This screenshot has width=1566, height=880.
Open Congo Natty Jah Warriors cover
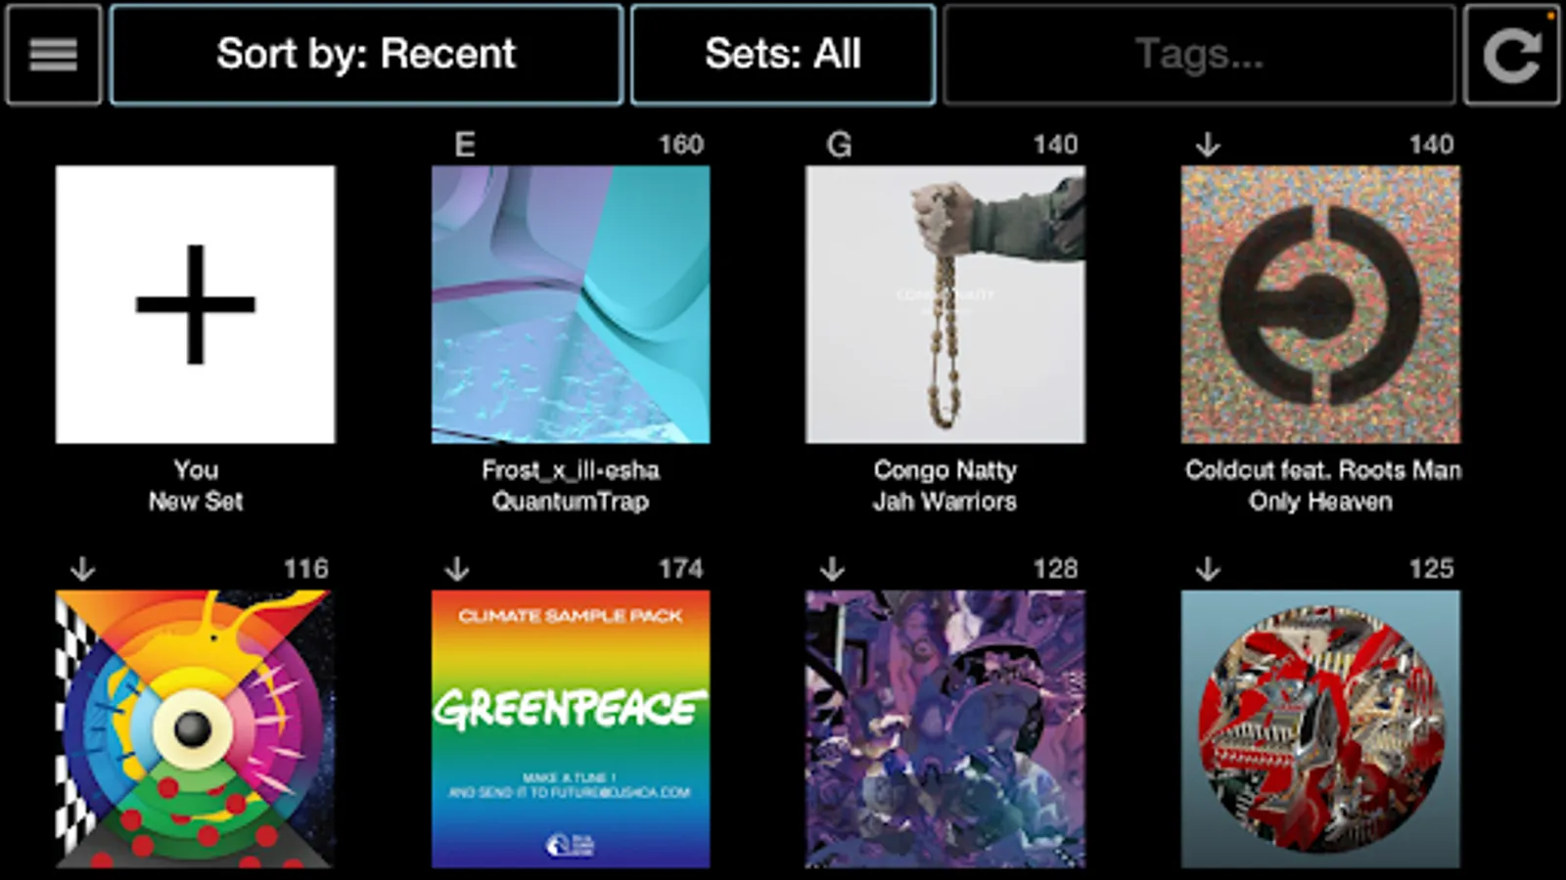pos(944,304)
